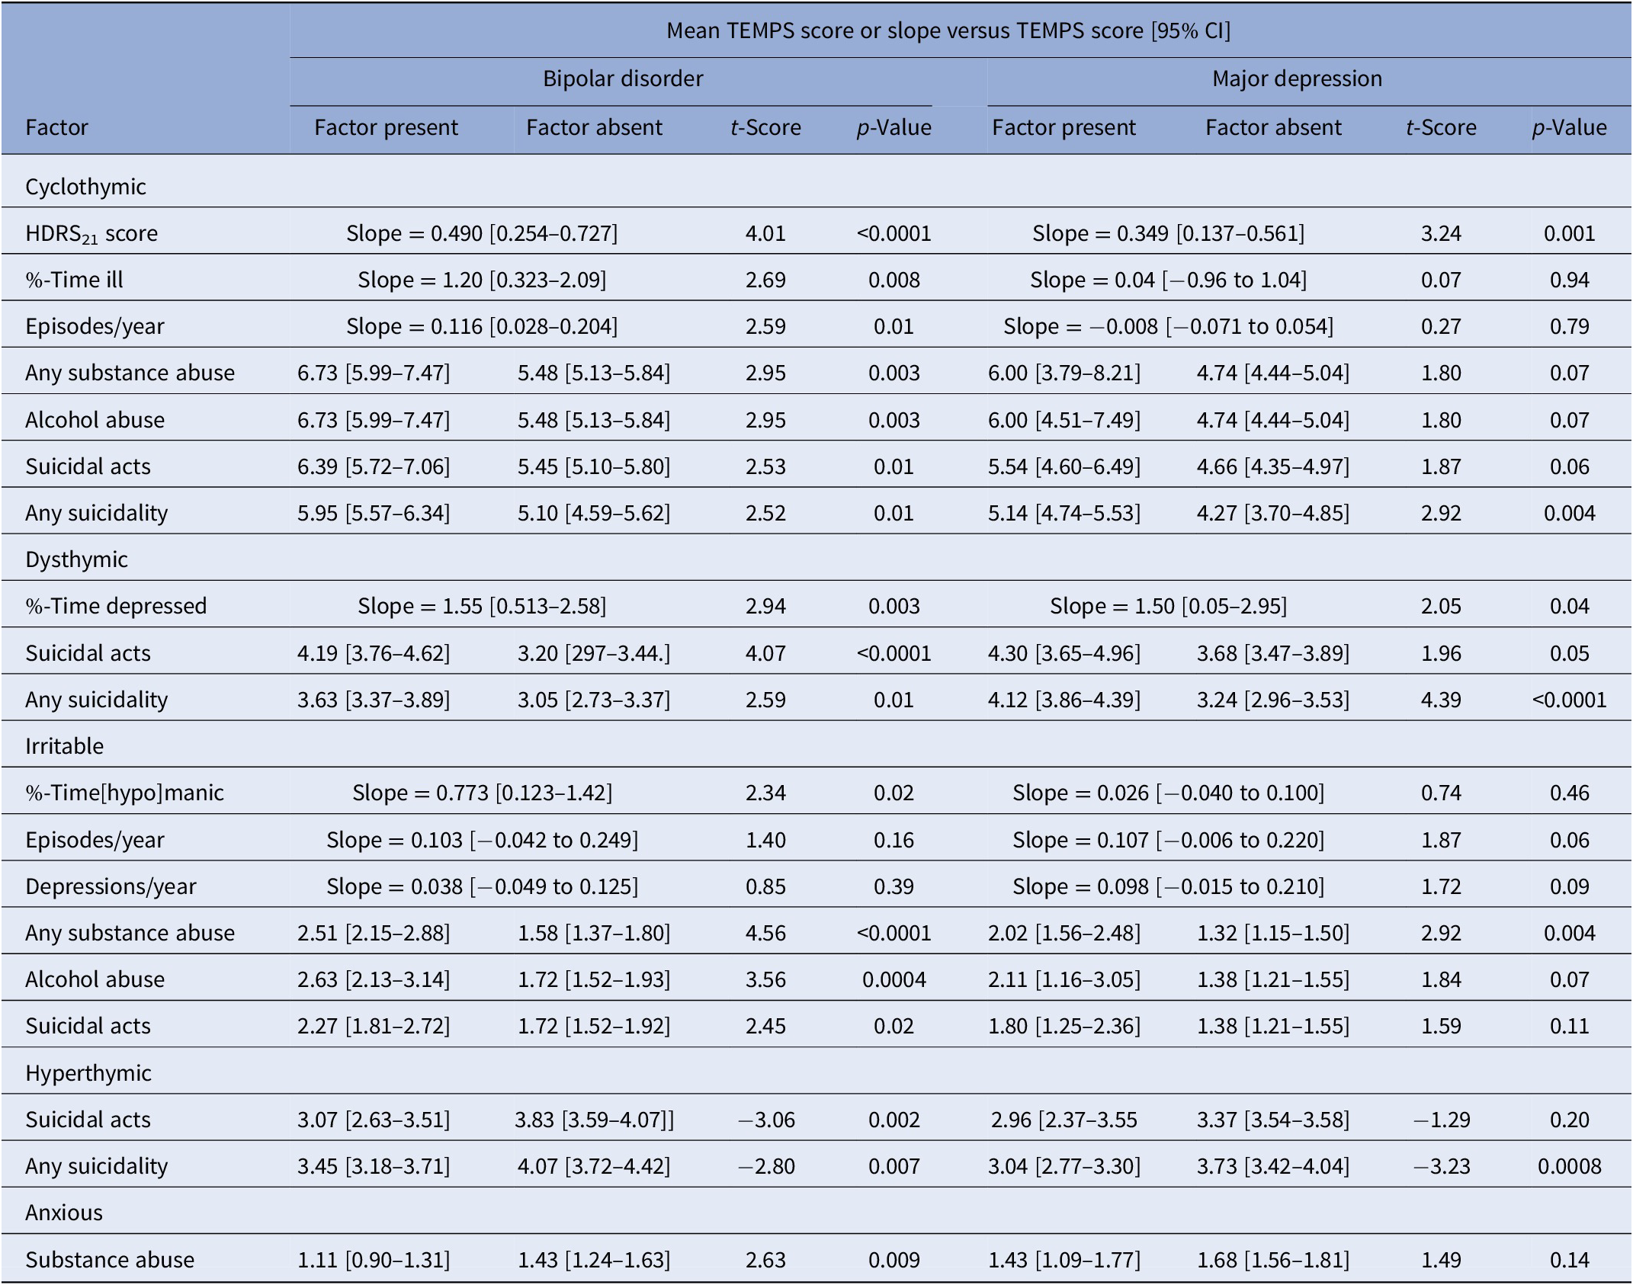Select the 'Hyperthymic' section heading

[88, 1073]
